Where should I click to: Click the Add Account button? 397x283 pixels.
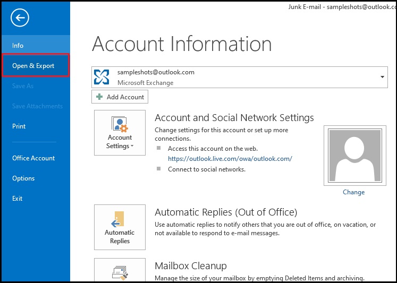(x=120, y=97)
